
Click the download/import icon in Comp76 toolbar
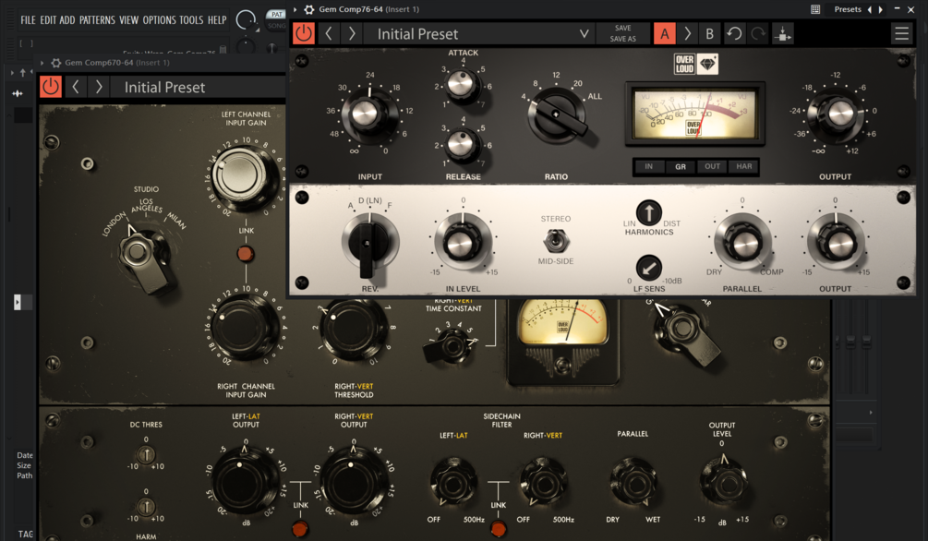pyautogui.click(x=782, y=34)
